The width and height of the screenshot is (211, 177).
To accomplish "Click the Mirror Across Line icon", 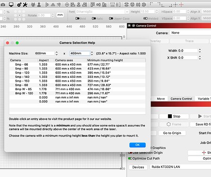I will (59, 5).
